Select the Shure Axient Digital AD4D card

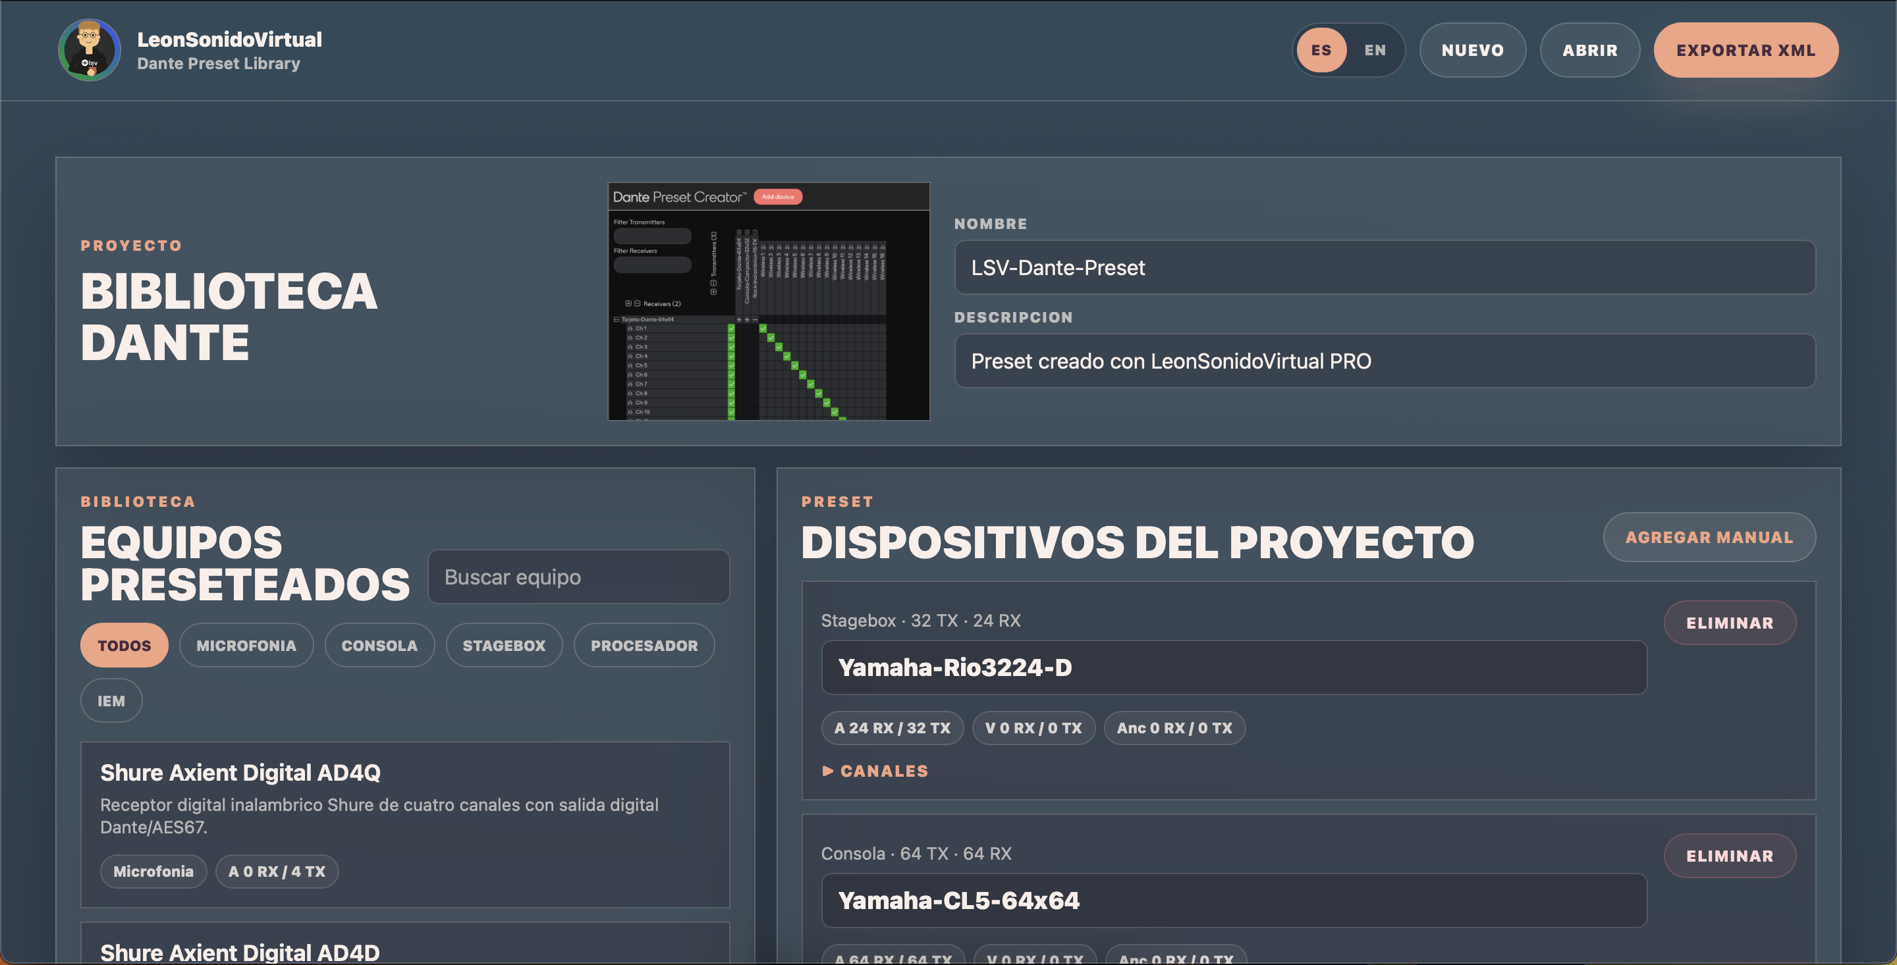[x=405, y=944]
